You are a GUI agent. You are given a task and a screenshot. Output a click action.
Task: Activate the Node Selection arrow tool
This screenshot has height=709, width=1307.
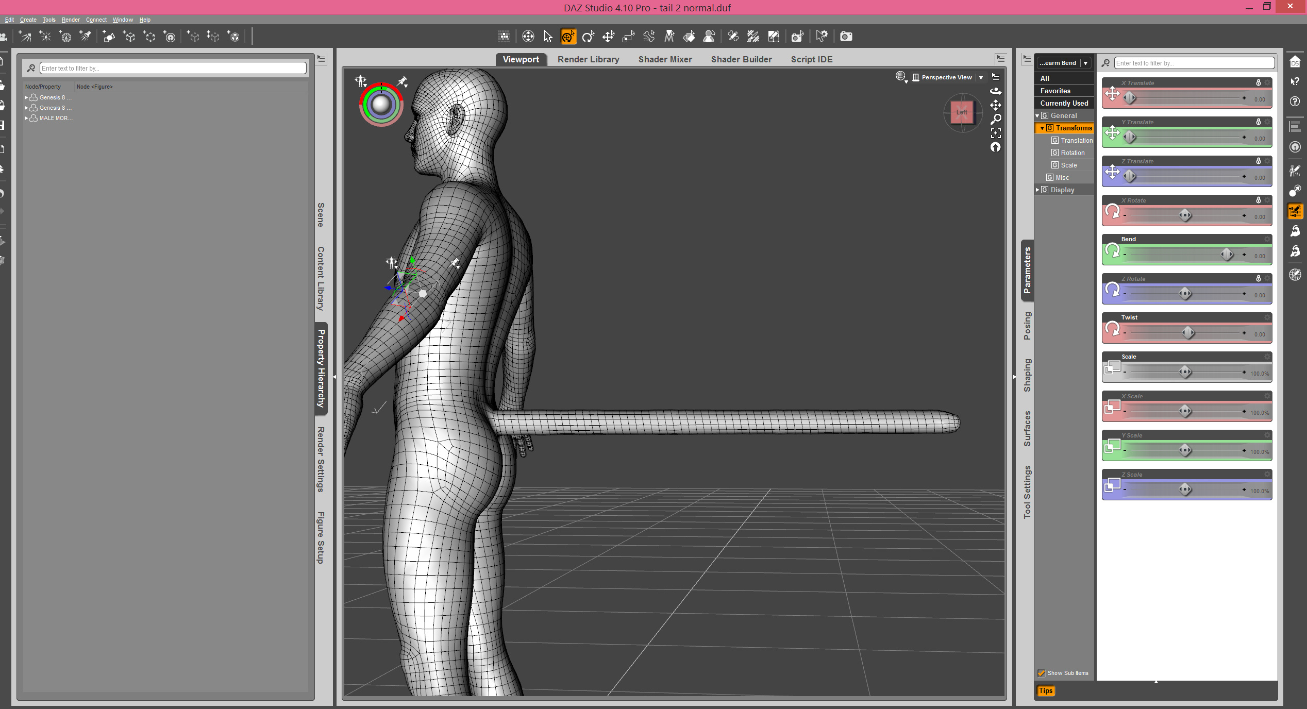coord(548,37)
